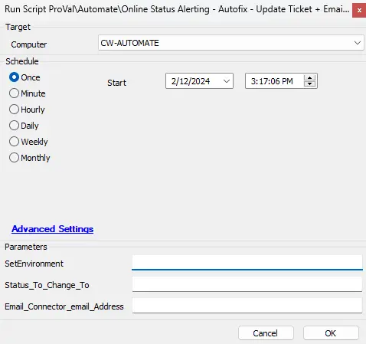Decrease start time with down spinner arrow
This screenshot has height=344, width=366.
(310, 84)
